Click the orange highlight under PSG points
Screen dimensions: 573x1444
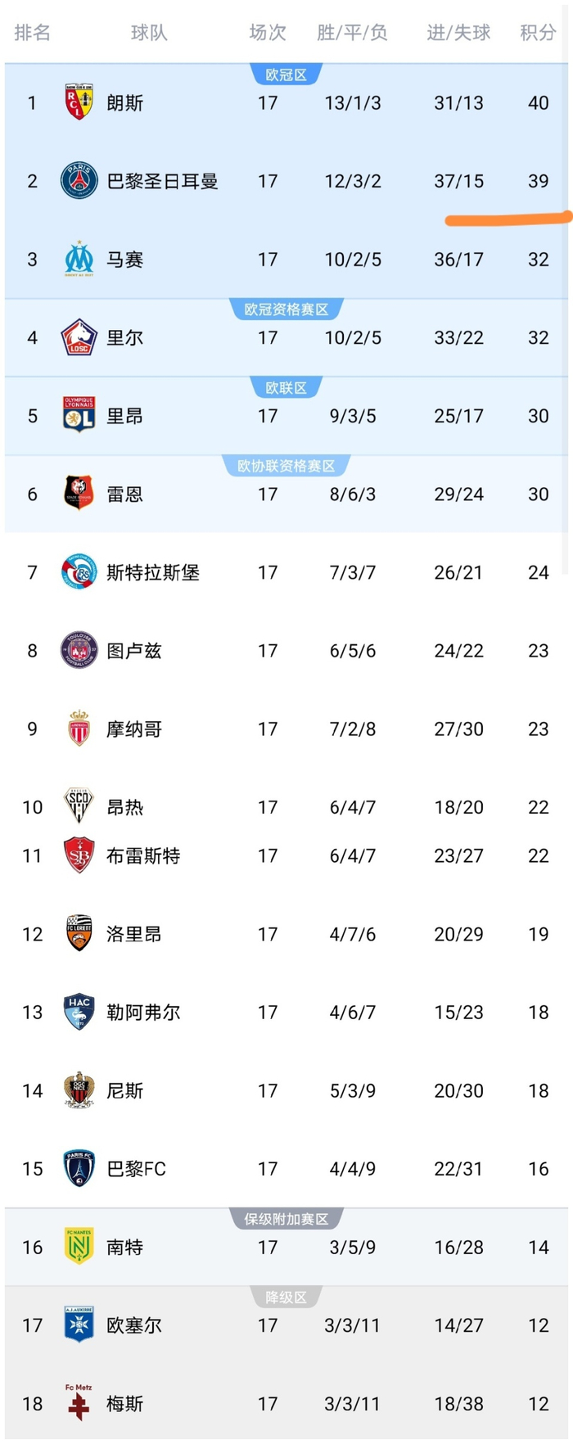click(x=506, y=219)
